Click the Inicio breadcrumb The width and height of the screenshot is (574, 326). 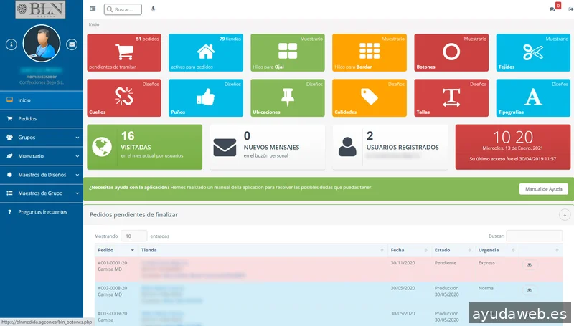(x=94, y=24)
